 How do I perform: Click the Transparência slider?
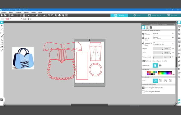pos(158,57)
